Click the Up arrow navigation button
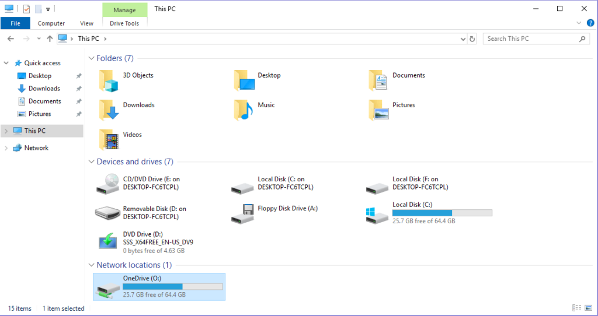598x316 pixels. tap(50, 38)
